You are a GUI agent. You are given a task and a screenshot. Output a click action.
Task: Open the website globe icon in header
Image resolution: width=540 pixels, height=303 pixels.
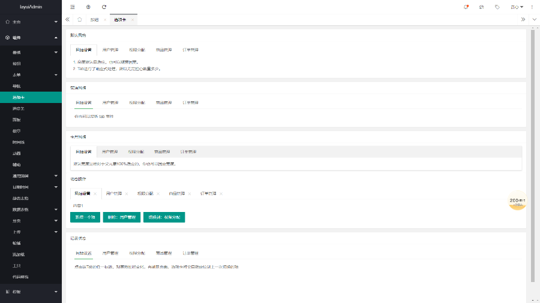88,7
